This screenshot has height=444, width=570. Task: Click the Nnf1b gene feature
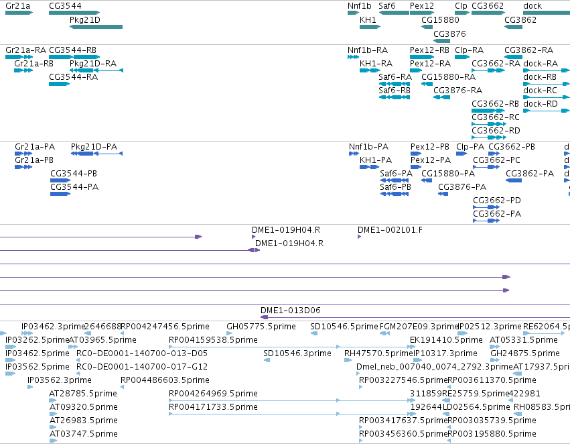pyautogui.click(x=354, y=13)
